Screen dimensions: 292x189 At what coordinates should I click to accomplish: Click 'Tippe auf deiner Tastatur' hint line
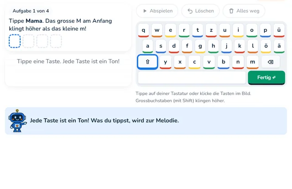pyautogui.click(x=193, y=94)
